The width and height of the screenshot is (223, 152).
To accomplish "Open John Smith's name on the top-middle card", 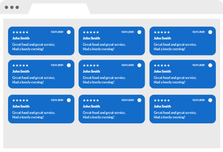I will click(x=91, y=38).
